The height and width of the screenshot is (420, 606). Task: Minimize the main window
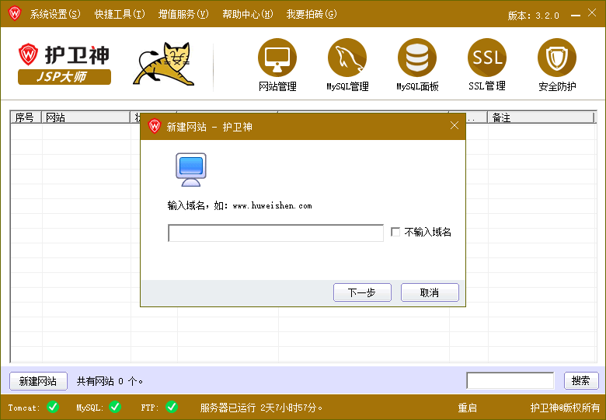[576, 15]
